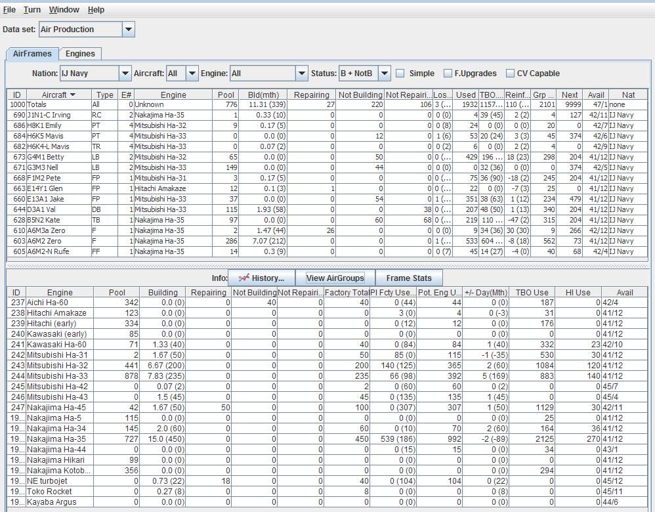
Task: Select the D3A1 Val aircraft row
Action: [x=327, y=209]
